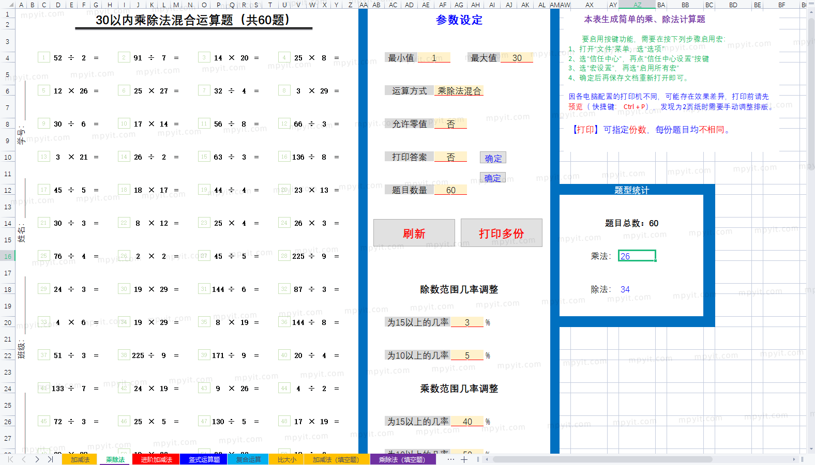Click the 题目总数: 60 text
The height and width of the screenshot is (465, 815).
[631, 223]
